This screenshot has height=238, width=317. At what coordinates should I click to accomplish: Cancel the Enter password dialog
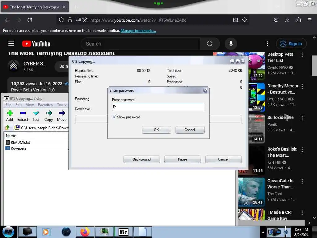(190, 130)
